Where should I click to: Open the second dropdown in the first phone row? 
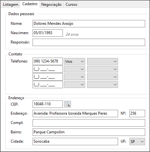click(x=103, y=62)
